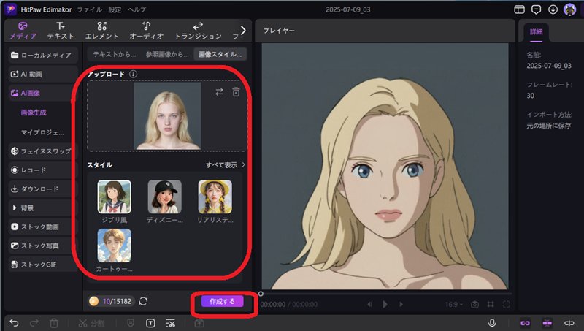Open the 詳細 tab
The width and height of the screenshot is (584, 331).
click(x=536, y=32)
